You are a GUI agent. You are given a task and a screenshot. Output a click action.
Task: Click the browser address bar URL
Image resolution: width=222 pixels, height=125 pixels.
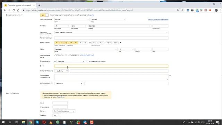pos(79,10)
